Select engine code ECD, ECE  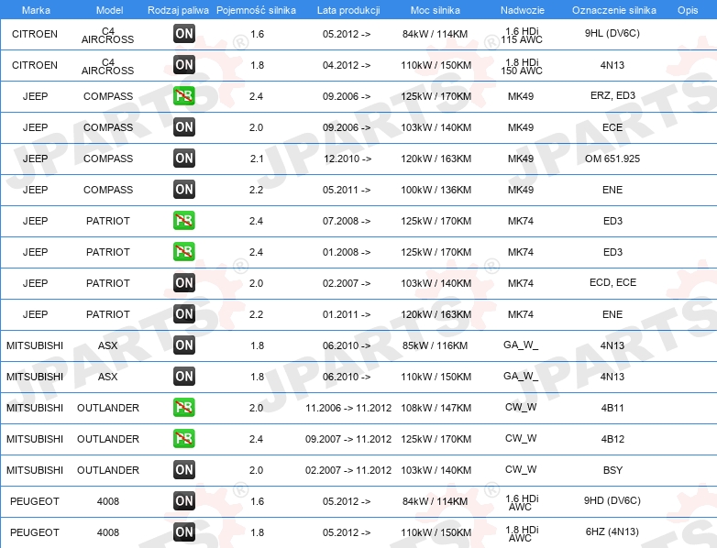612,282
